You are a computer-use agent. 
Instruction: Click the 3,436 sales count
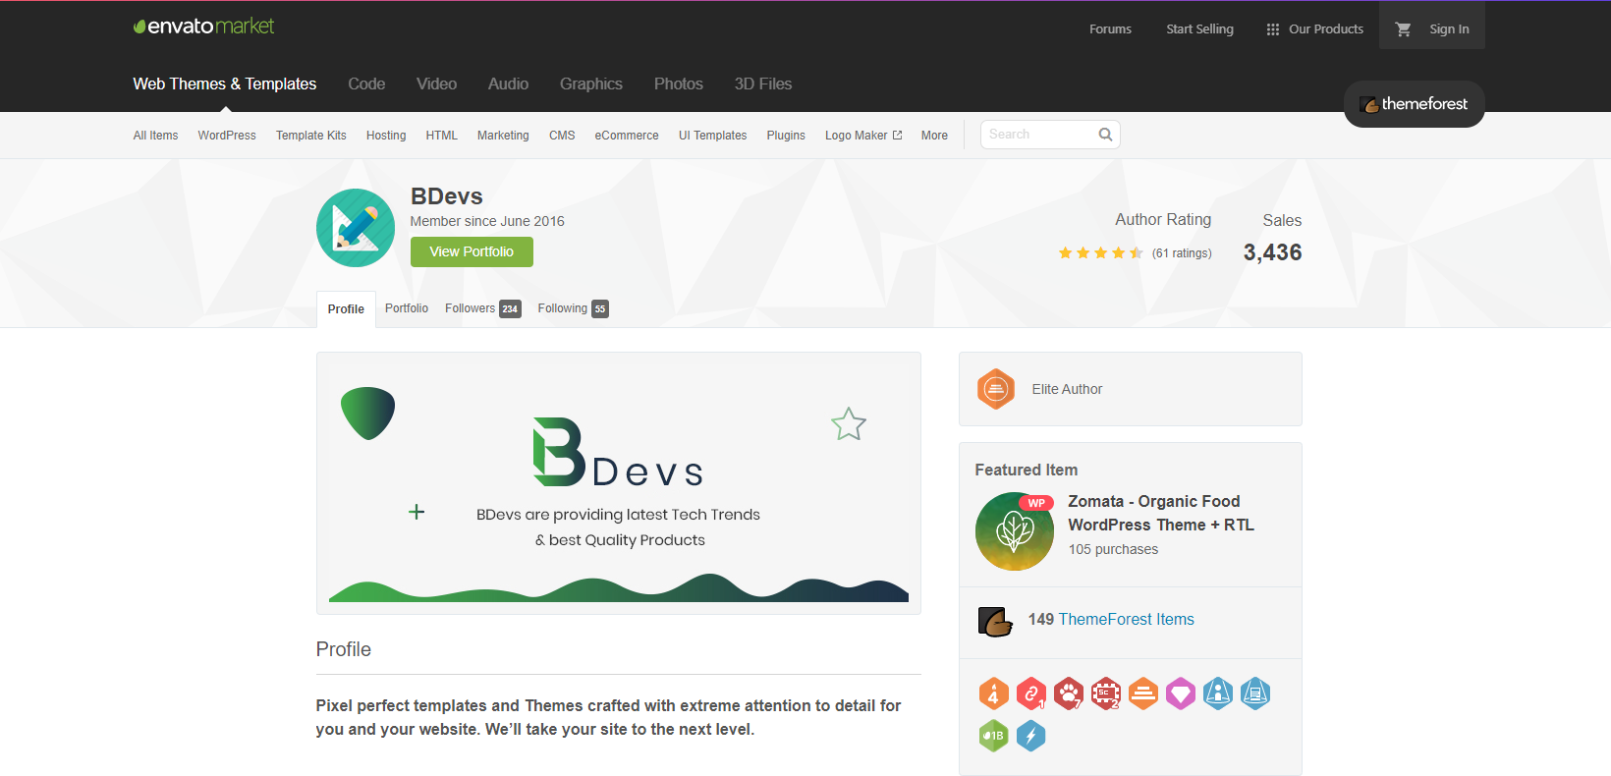tap(1272, 252)
